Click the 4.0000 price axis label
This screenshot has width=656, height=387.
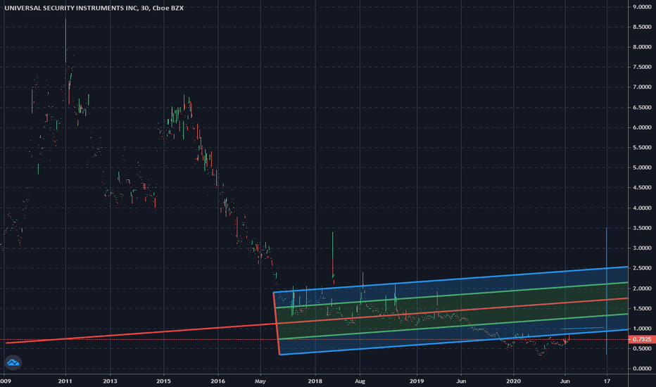642,208
